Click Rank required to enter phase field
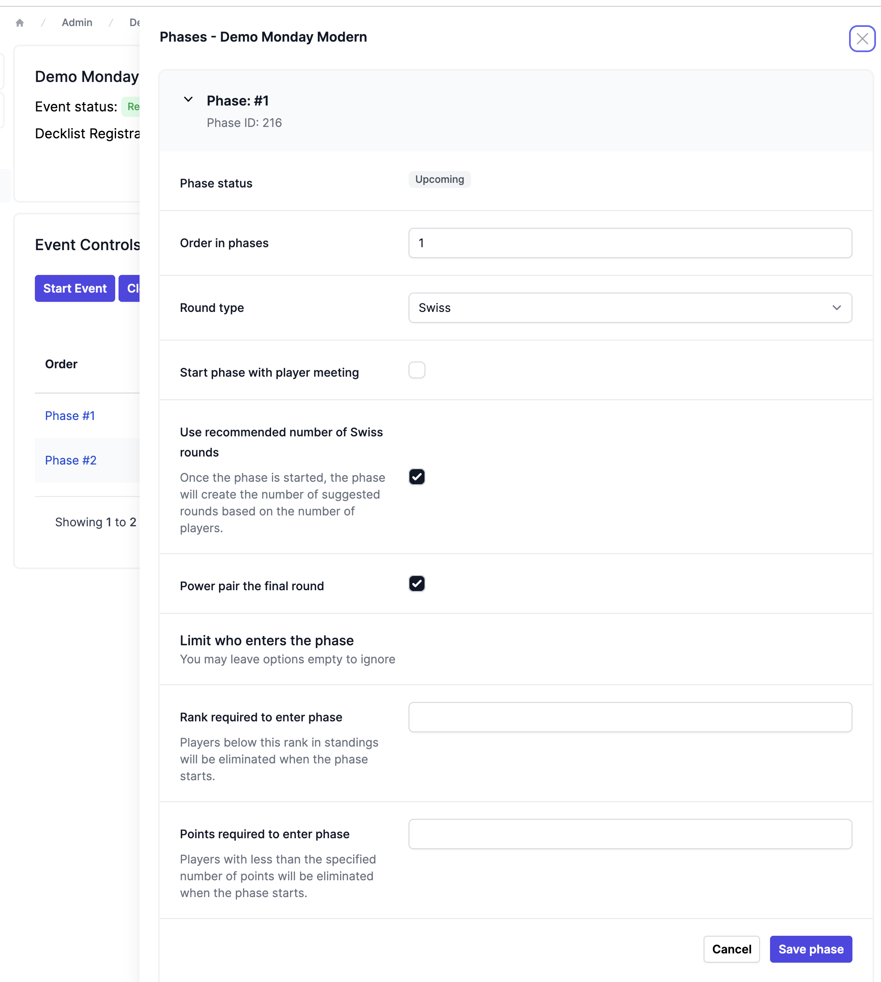This screenshot has width=881, height=982. tap(629, 717)
